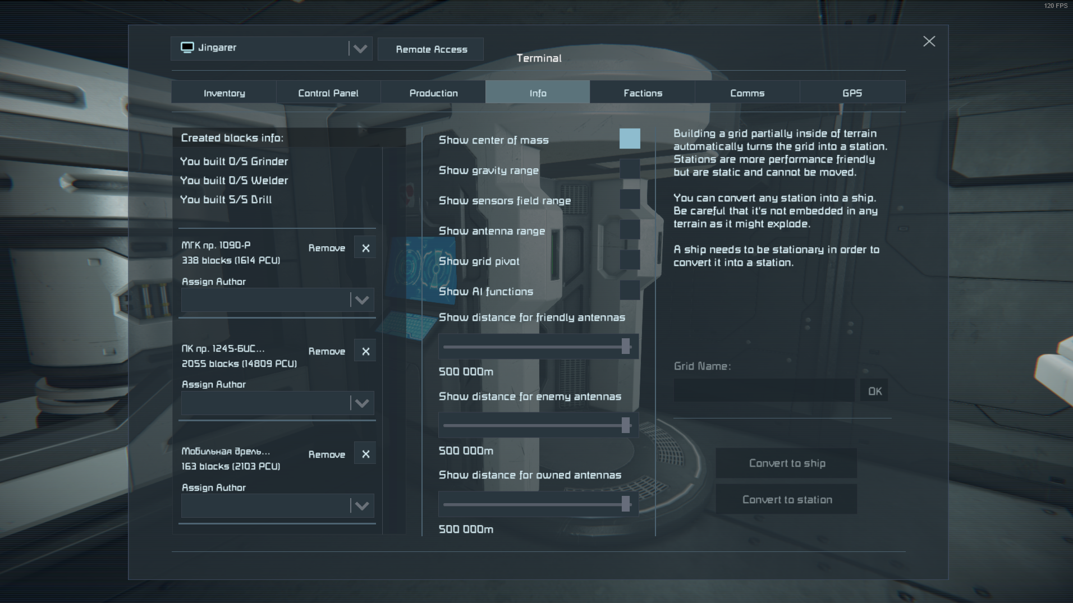Viewport: 1073px width, 603px height.
Task: Close the Terminal window with the X
Action: pos(929,42)
